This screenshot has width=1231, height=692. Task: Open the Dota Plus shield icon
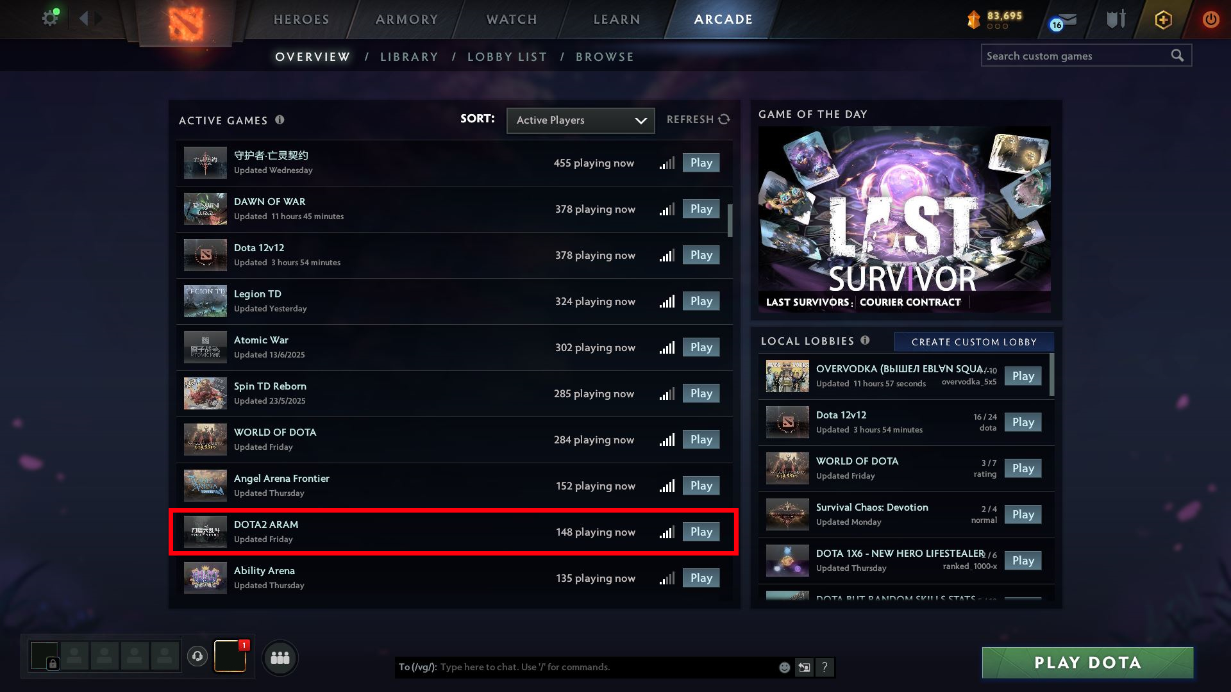pyautogui.click(x=1163, y=20)
